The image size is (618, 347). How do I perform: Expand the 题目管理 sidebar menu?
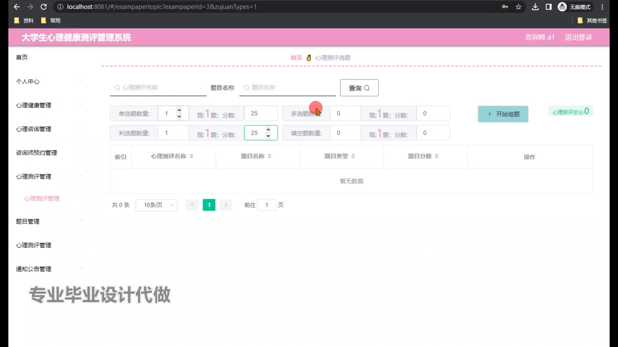click(48, 221)
